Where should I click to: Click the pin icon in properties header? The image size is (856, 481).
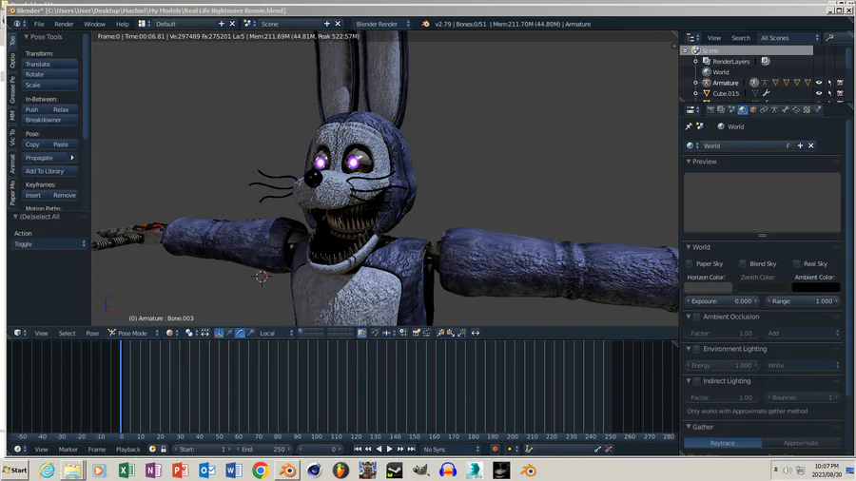689,126
